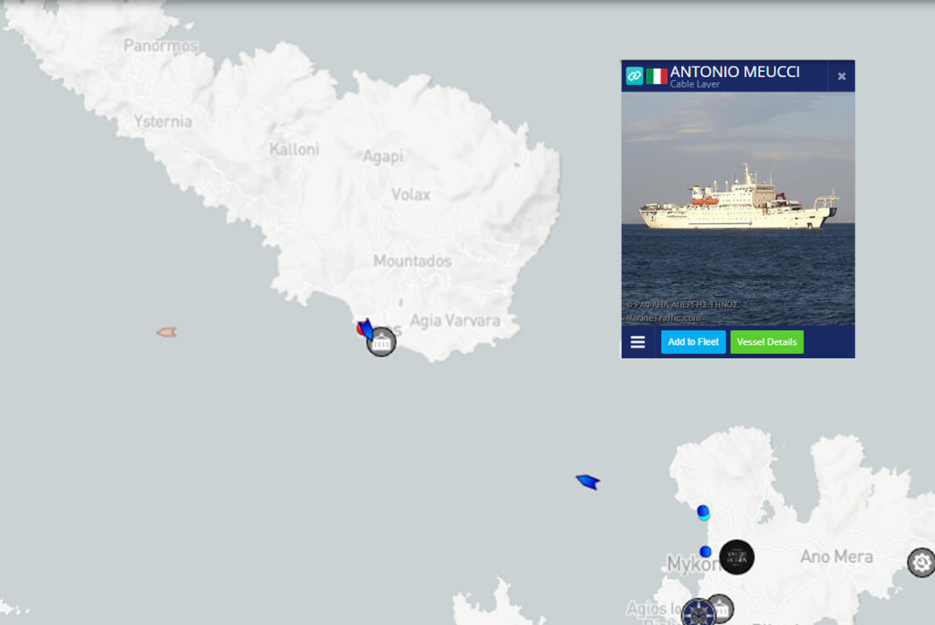Image resolution: width=935 pixels, height=625 pixels.
Task: Click the Ano Mera map label
Action: 837,557
